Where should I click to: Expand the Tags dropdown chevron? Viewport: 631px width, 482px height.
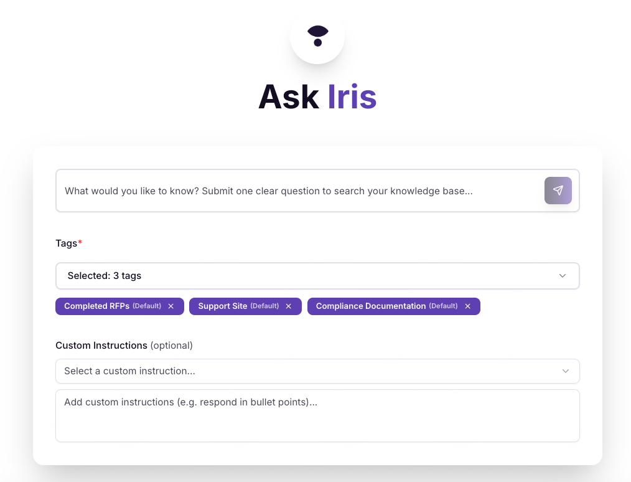(562, 276)
